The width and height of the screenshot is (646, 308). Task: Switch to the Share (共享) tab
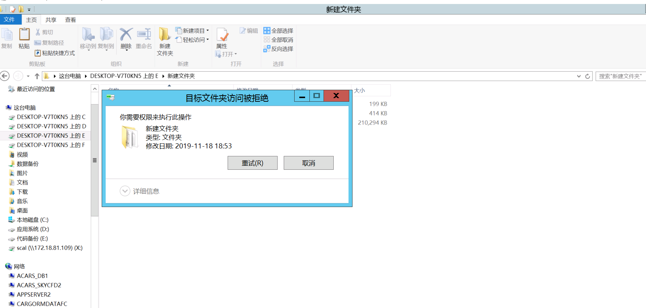[x=51, y=20]
